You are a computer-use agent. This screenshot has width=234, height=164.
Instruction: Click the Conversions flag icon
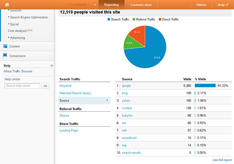(x=5, y=56)
